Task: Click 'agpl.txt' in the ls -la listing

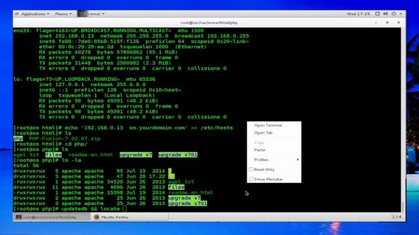Action: point(181,181)
